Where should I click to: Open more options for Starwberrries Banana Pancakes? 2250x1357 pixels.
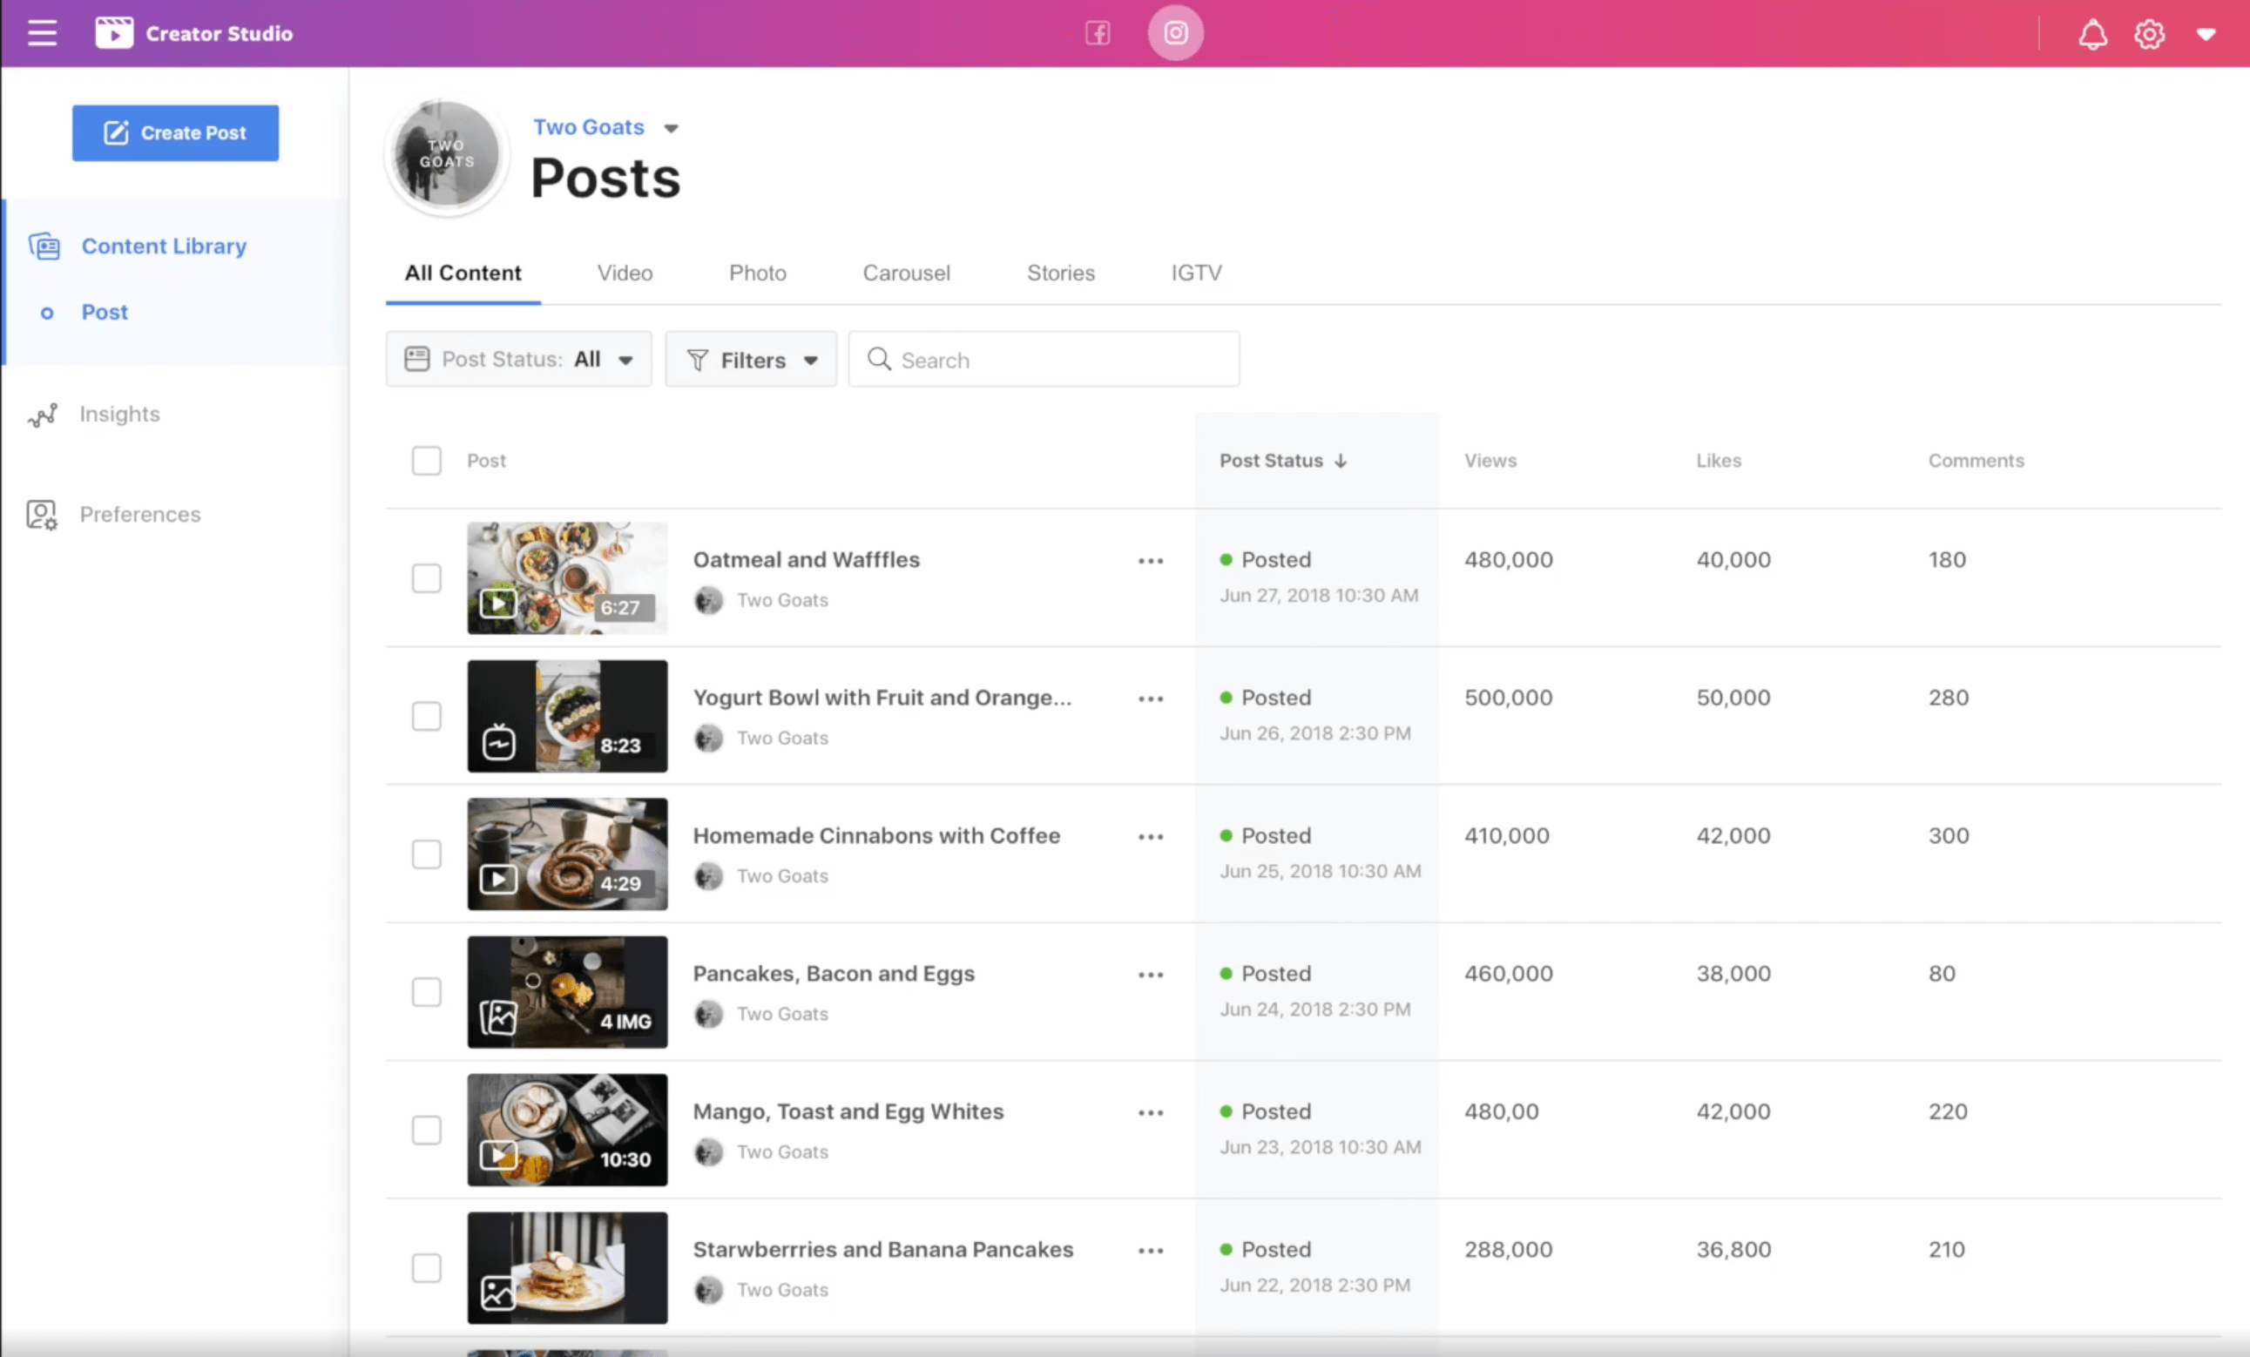(1151, 1250)
